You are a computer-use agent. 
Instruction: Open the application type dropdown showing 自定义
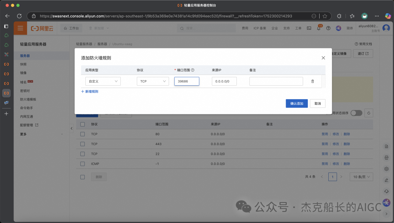point(103,81)
